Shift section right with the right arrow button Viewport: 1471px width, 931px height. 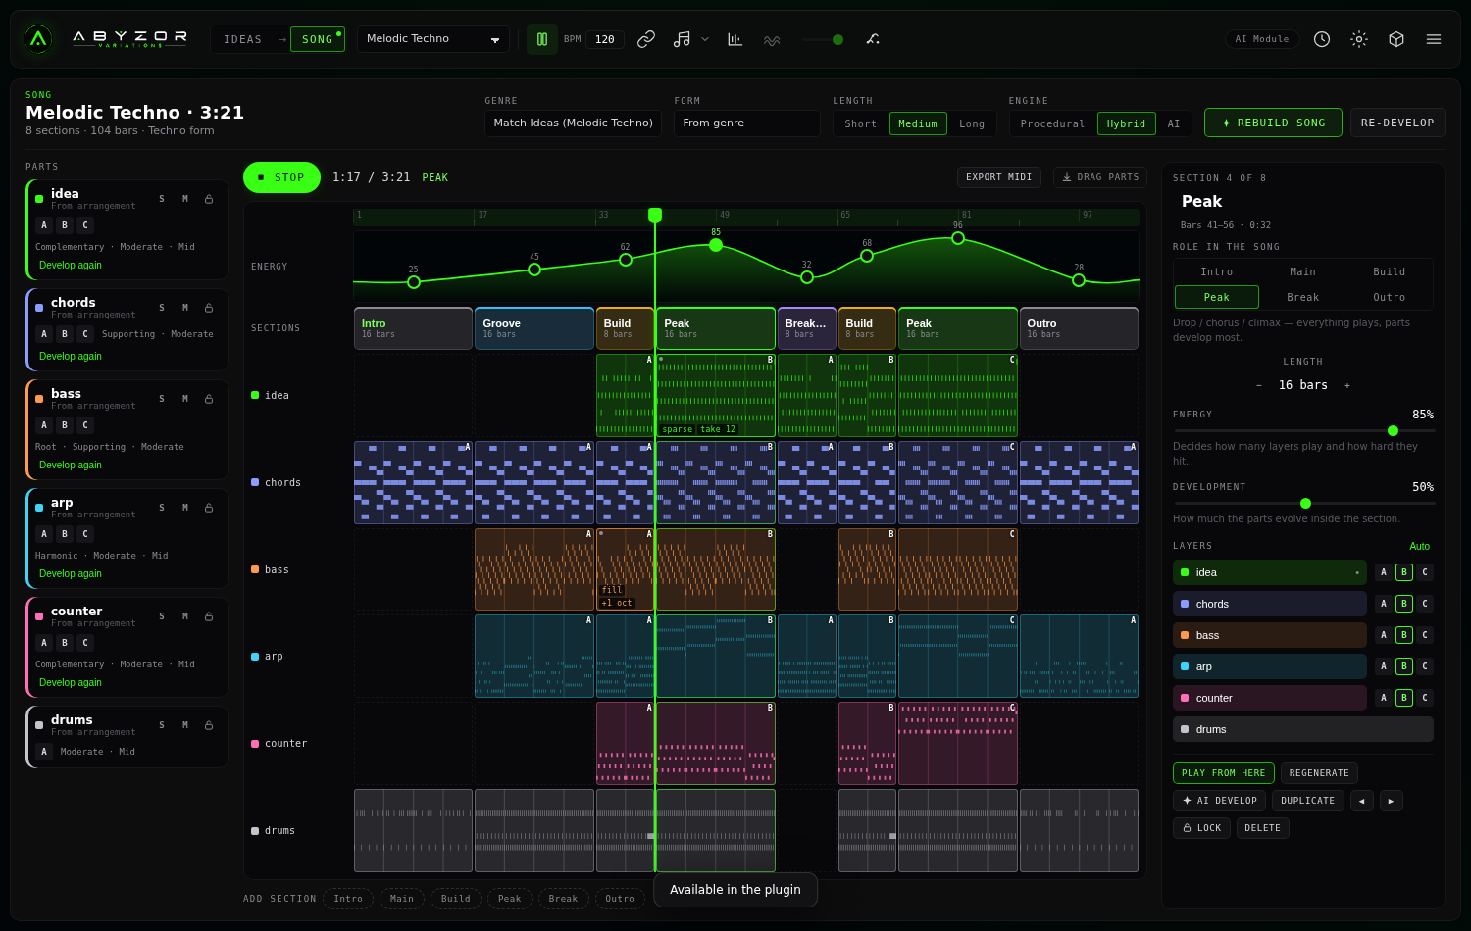click(x=1392, y=801)
